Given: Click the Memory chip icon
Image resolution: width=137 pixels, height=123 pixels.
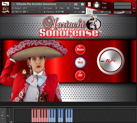Looking at the screenshot, I should [x=44, y=12].
